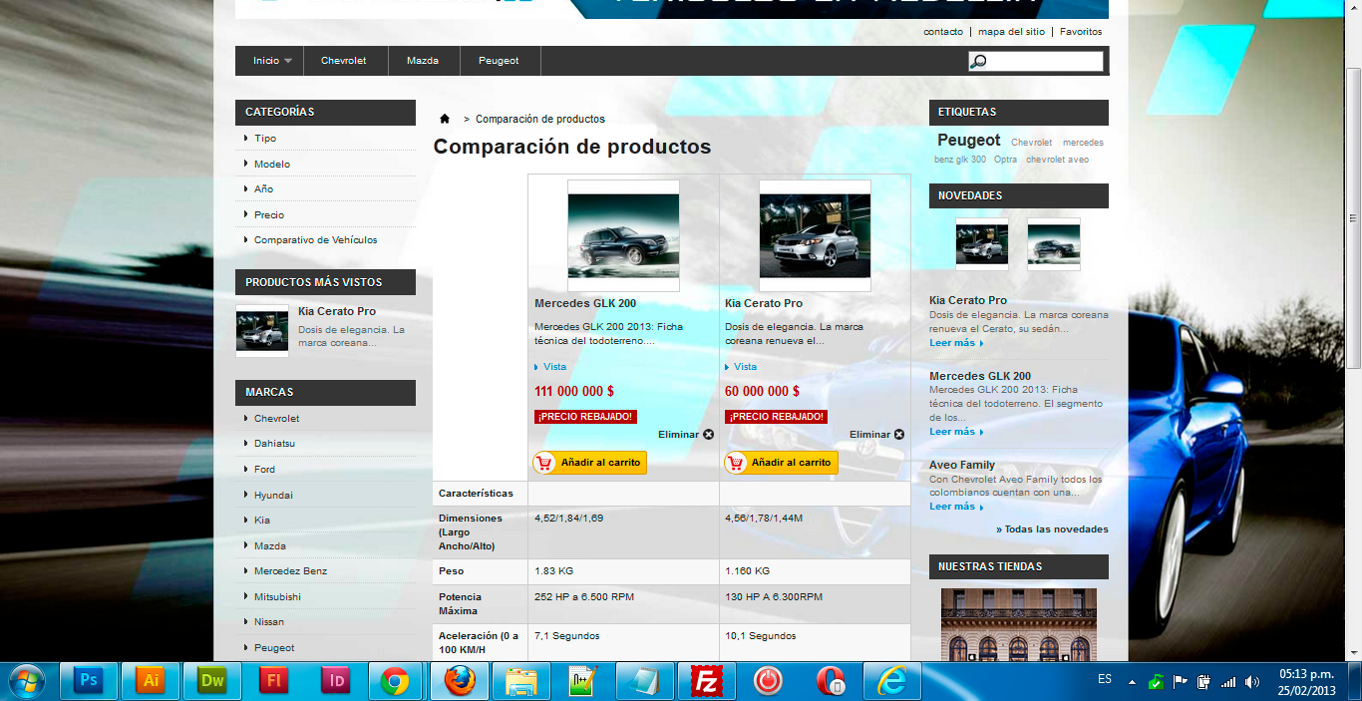Click Leer más under Kia Cerato Pro
The height and width of the screenshot is (701, 1362).
[x=956, y=342]
